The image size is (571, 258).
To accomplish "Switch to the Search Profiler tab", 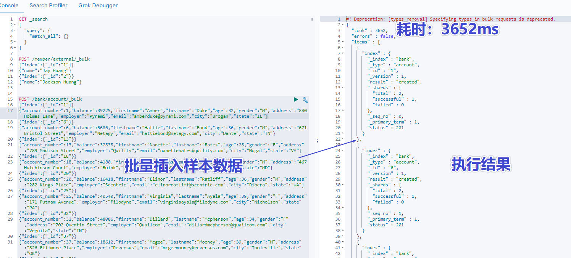I will (x=48, y=5).
